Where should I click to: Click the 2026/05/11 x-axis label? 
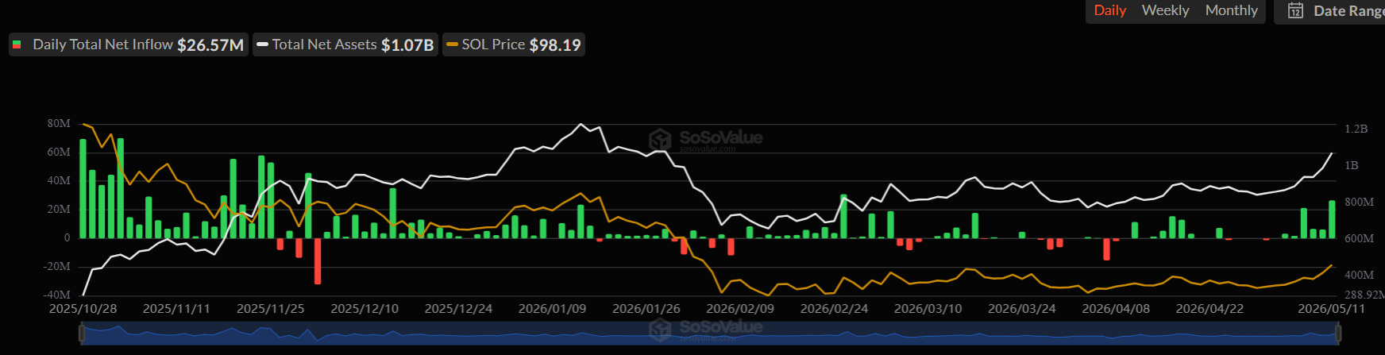(x=1331, y=309)
